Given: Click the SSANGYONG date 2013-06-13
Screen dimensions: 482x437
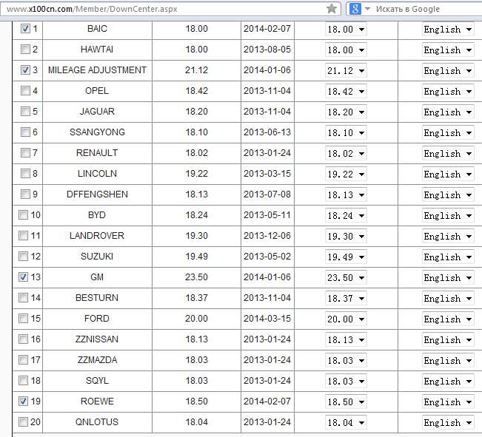Looking at the screenshot, I should [x=267, y=132].
